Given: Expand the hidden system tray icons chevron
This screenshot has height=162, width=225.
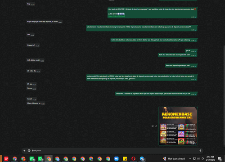Looking at the screenshot, I should tap(190, 159).
